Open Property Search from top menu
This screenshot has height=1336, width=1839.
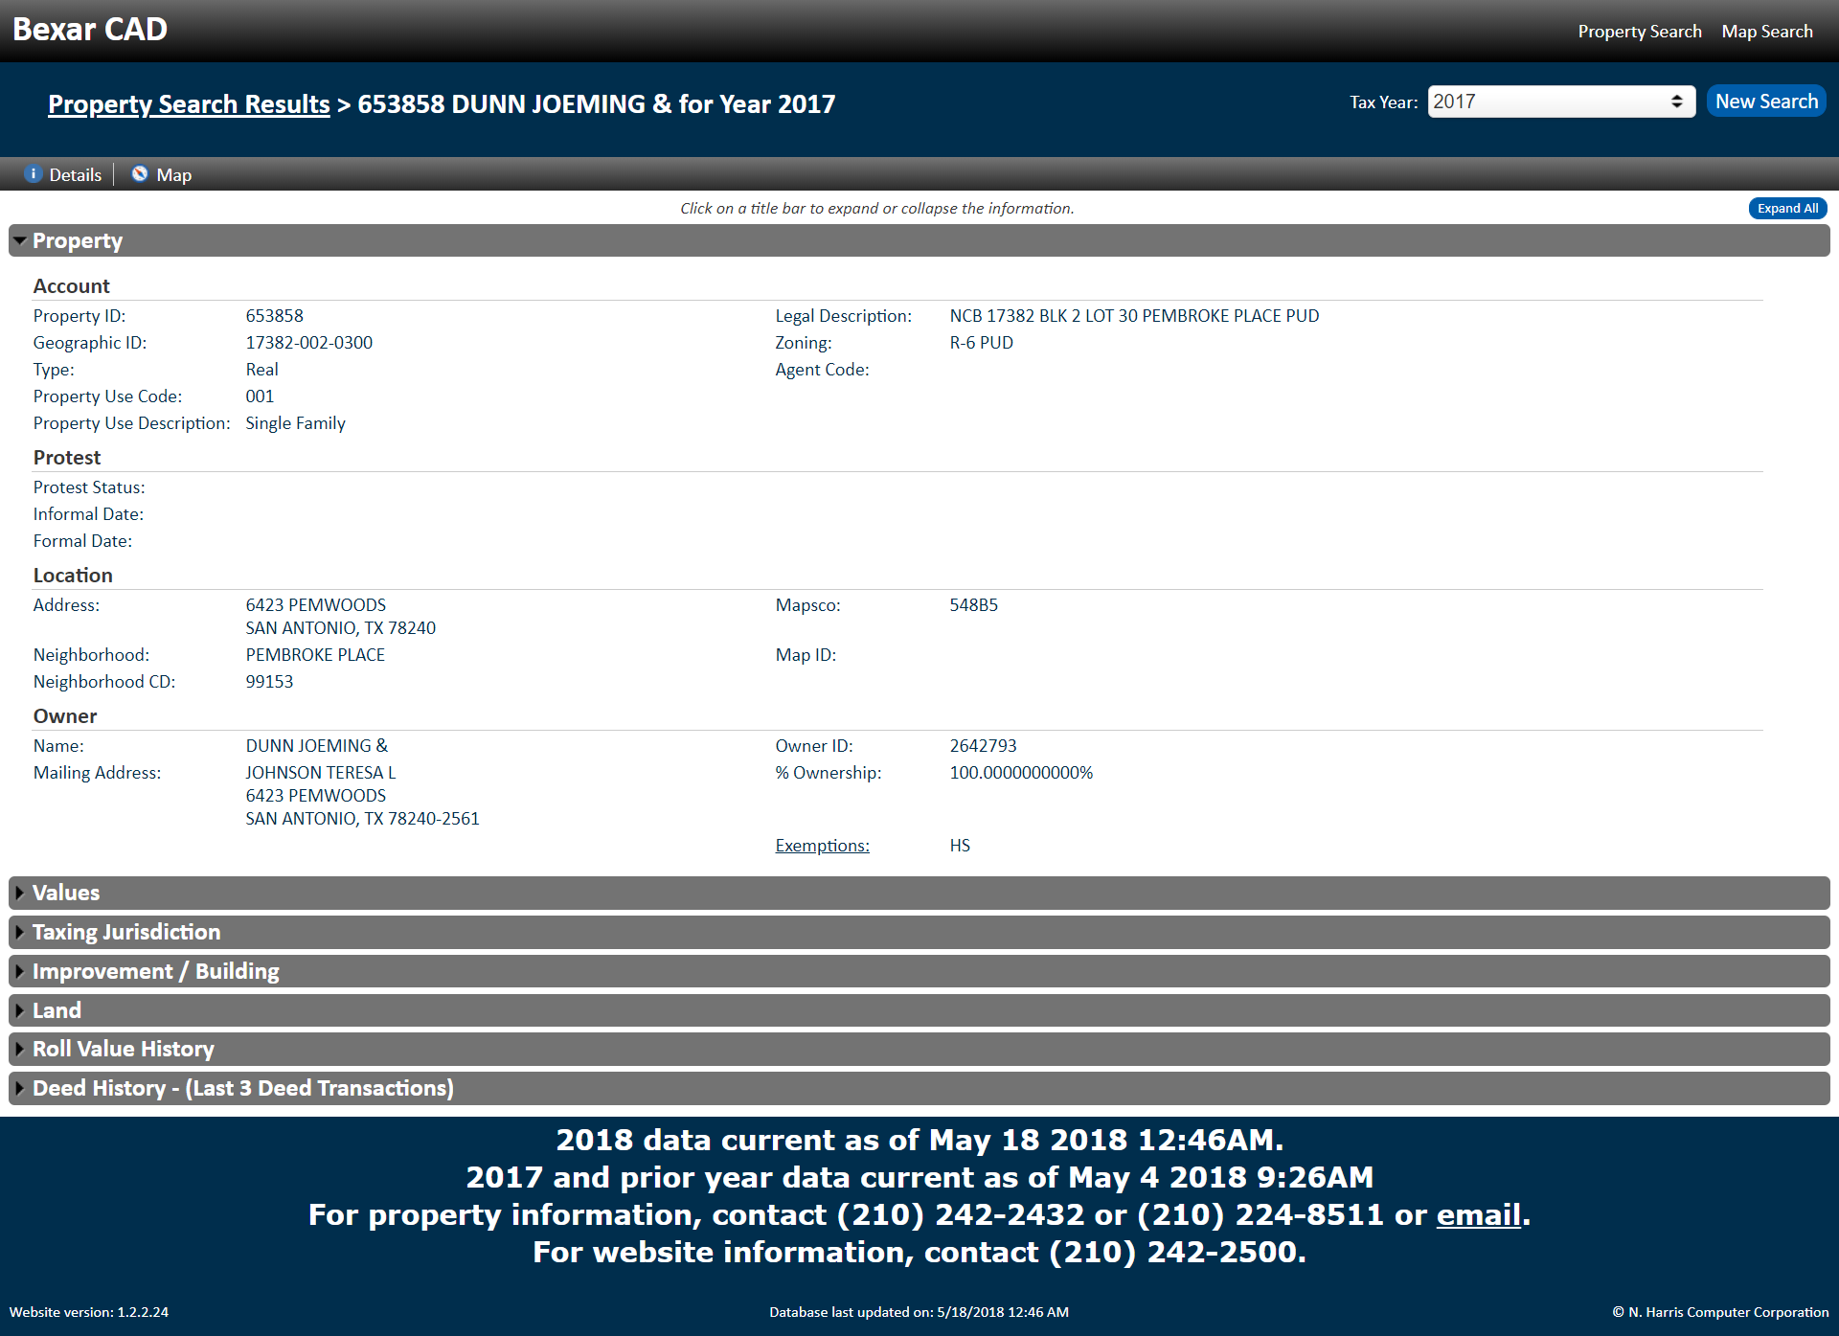1640,32
